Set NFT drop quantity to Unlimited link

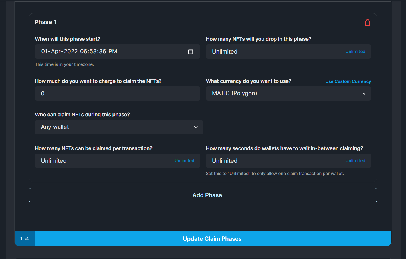[x=355, y=52]
